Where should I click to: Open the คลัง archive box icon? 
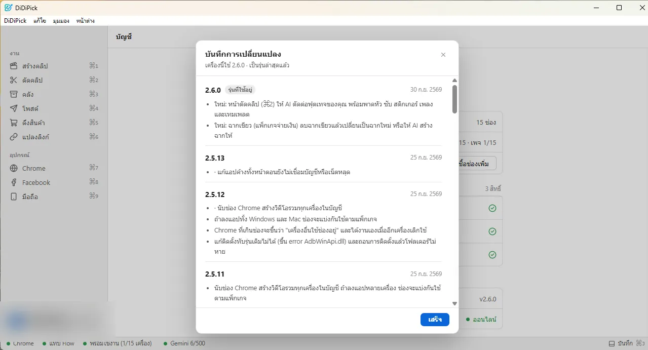pyautogui.click(x=14, y=94)
